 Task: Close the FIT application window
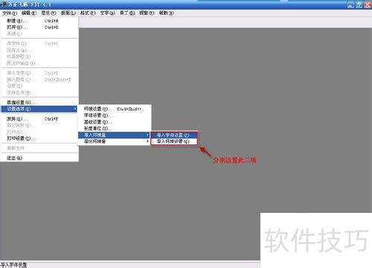(368, 4)
